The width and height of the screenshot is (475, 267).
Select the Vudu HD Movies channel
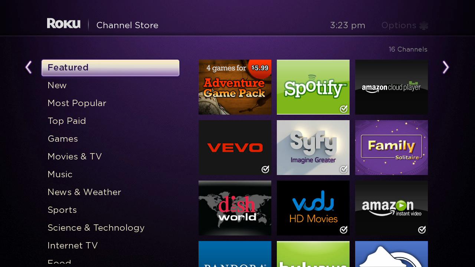point(313,208)
